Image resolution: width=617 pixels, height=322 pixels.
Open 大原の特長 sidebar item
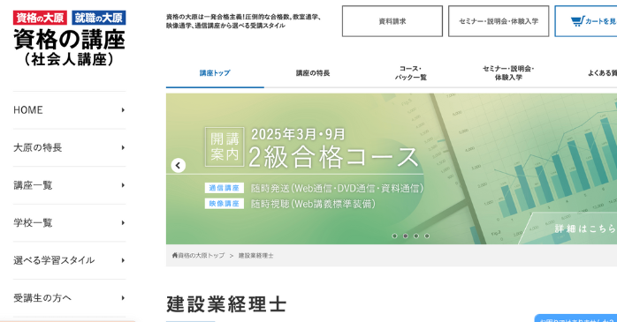(x=69, y=147)
